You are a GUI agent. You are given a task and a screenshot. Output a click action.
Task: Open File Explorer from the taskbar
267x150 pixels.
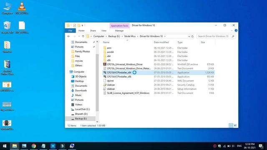(x=15, y=146)
